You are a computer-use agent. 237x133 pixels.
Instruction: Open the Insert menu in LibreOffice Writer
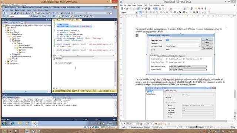click(134, 5)
